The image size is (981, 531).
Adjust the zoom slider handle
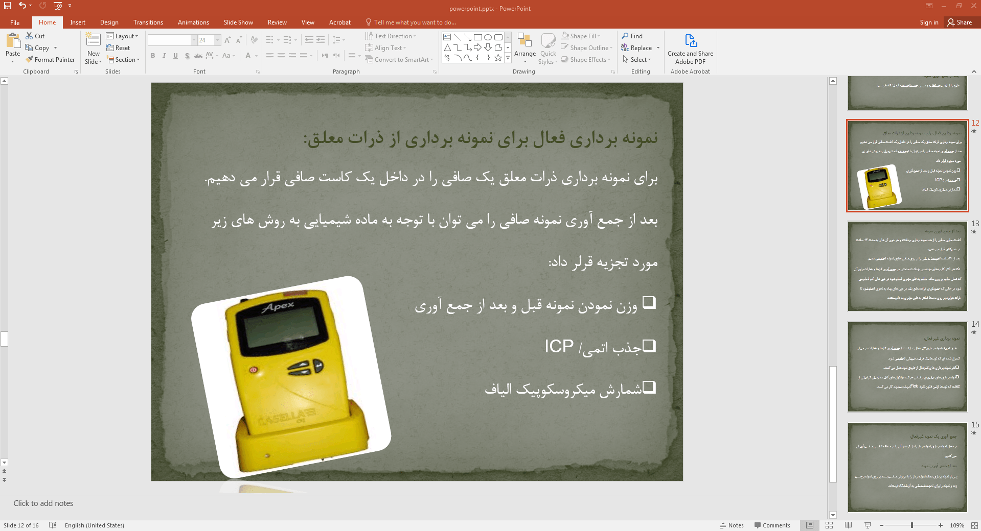point(912,525)
